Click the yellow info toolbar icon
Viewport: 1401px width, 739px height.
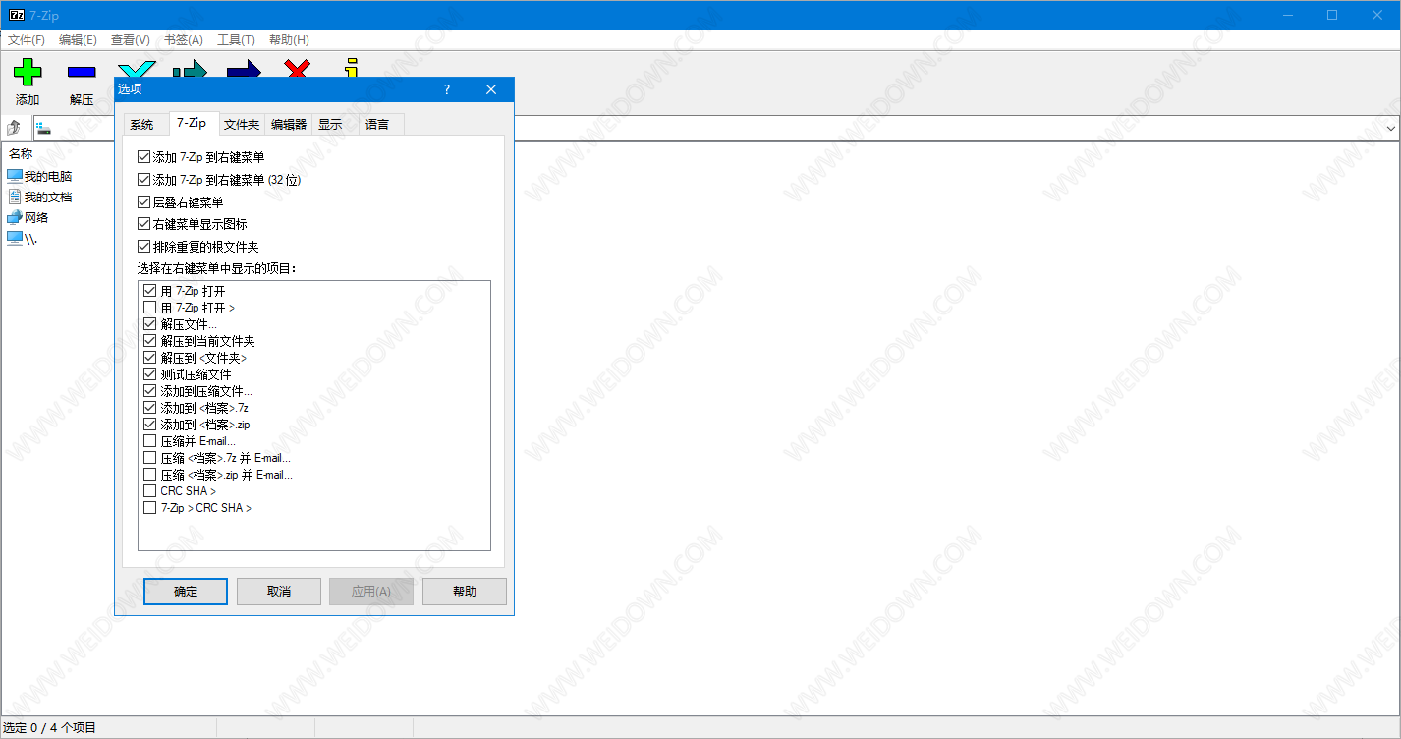tap(352, 67)
